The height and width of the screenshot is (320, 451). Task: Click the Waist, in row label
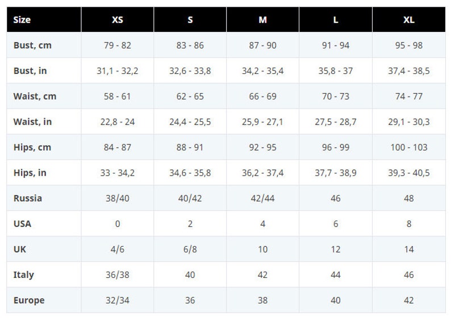pos(32,122)
